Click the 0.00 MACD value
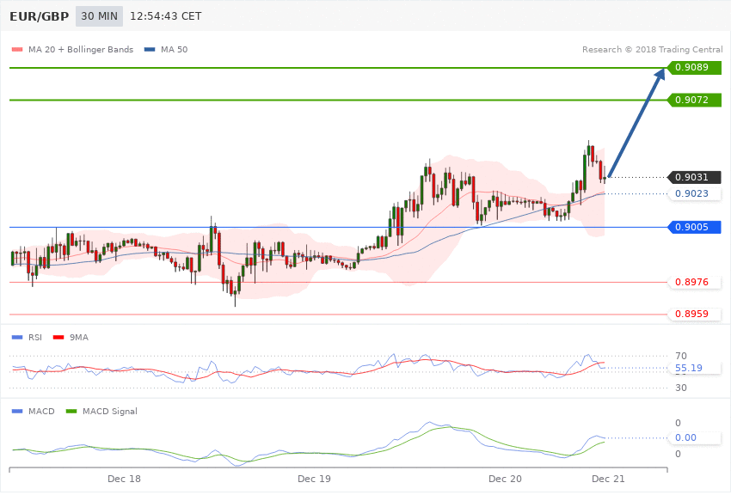The height and width of the screenshot is (495, 731). pyautogui.click(x=685, y=437)
